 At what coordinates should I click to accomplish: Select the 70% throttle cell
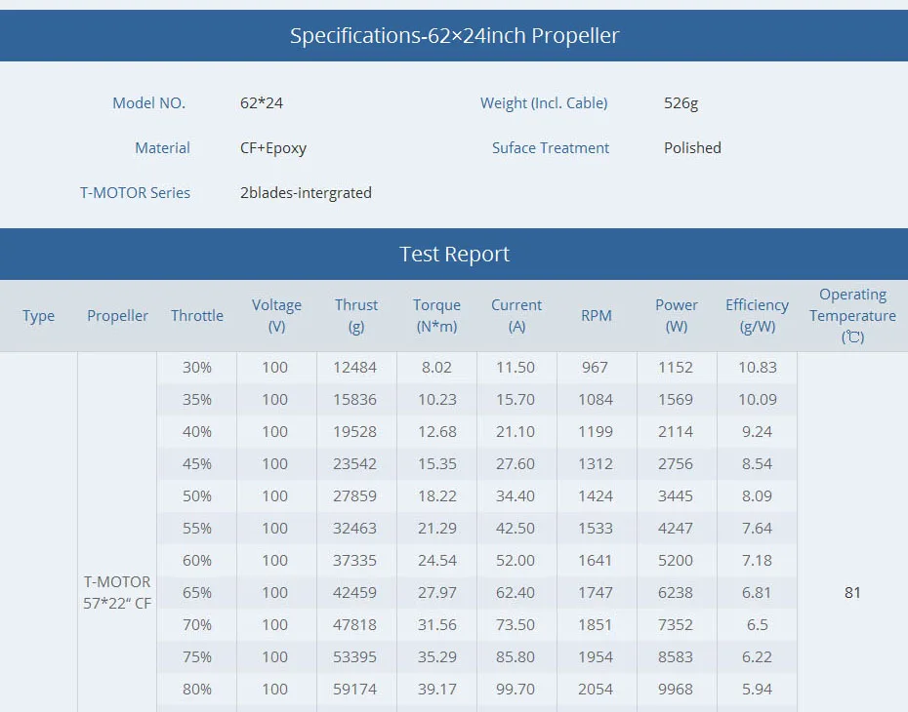point(197,624)
